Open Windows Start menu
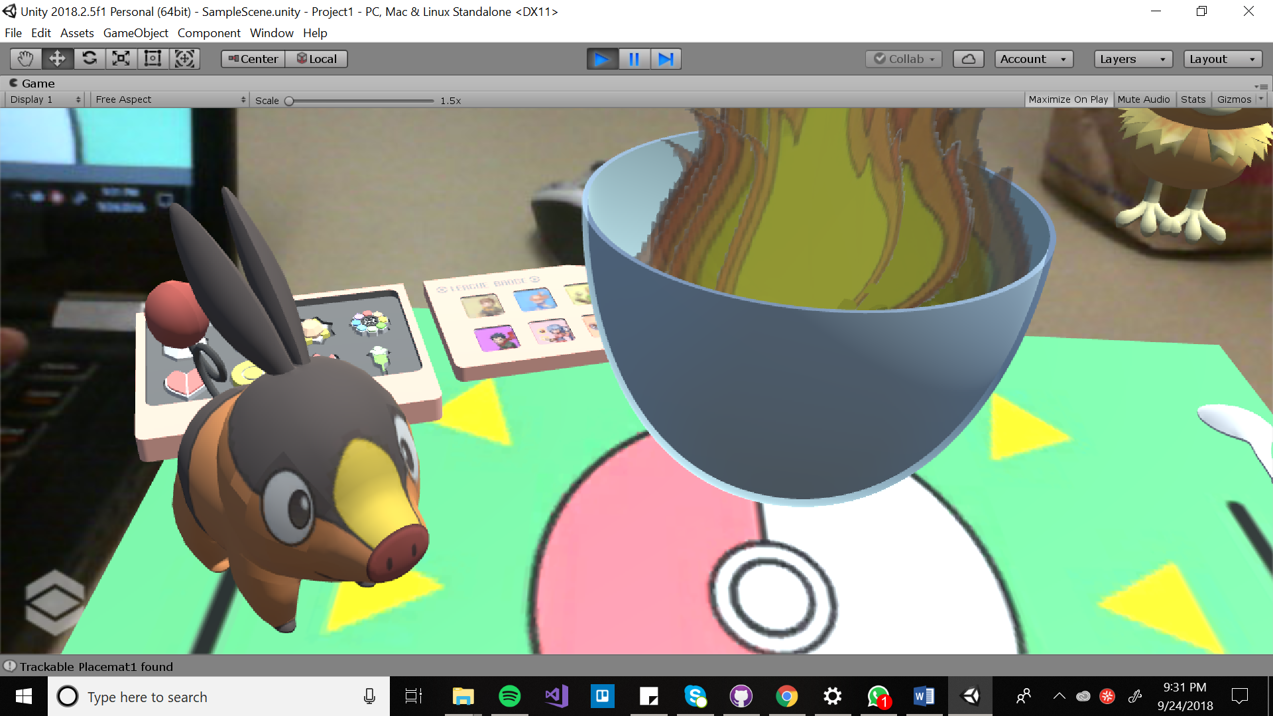This screenshot has width=1273, height=716. [24, 696]
